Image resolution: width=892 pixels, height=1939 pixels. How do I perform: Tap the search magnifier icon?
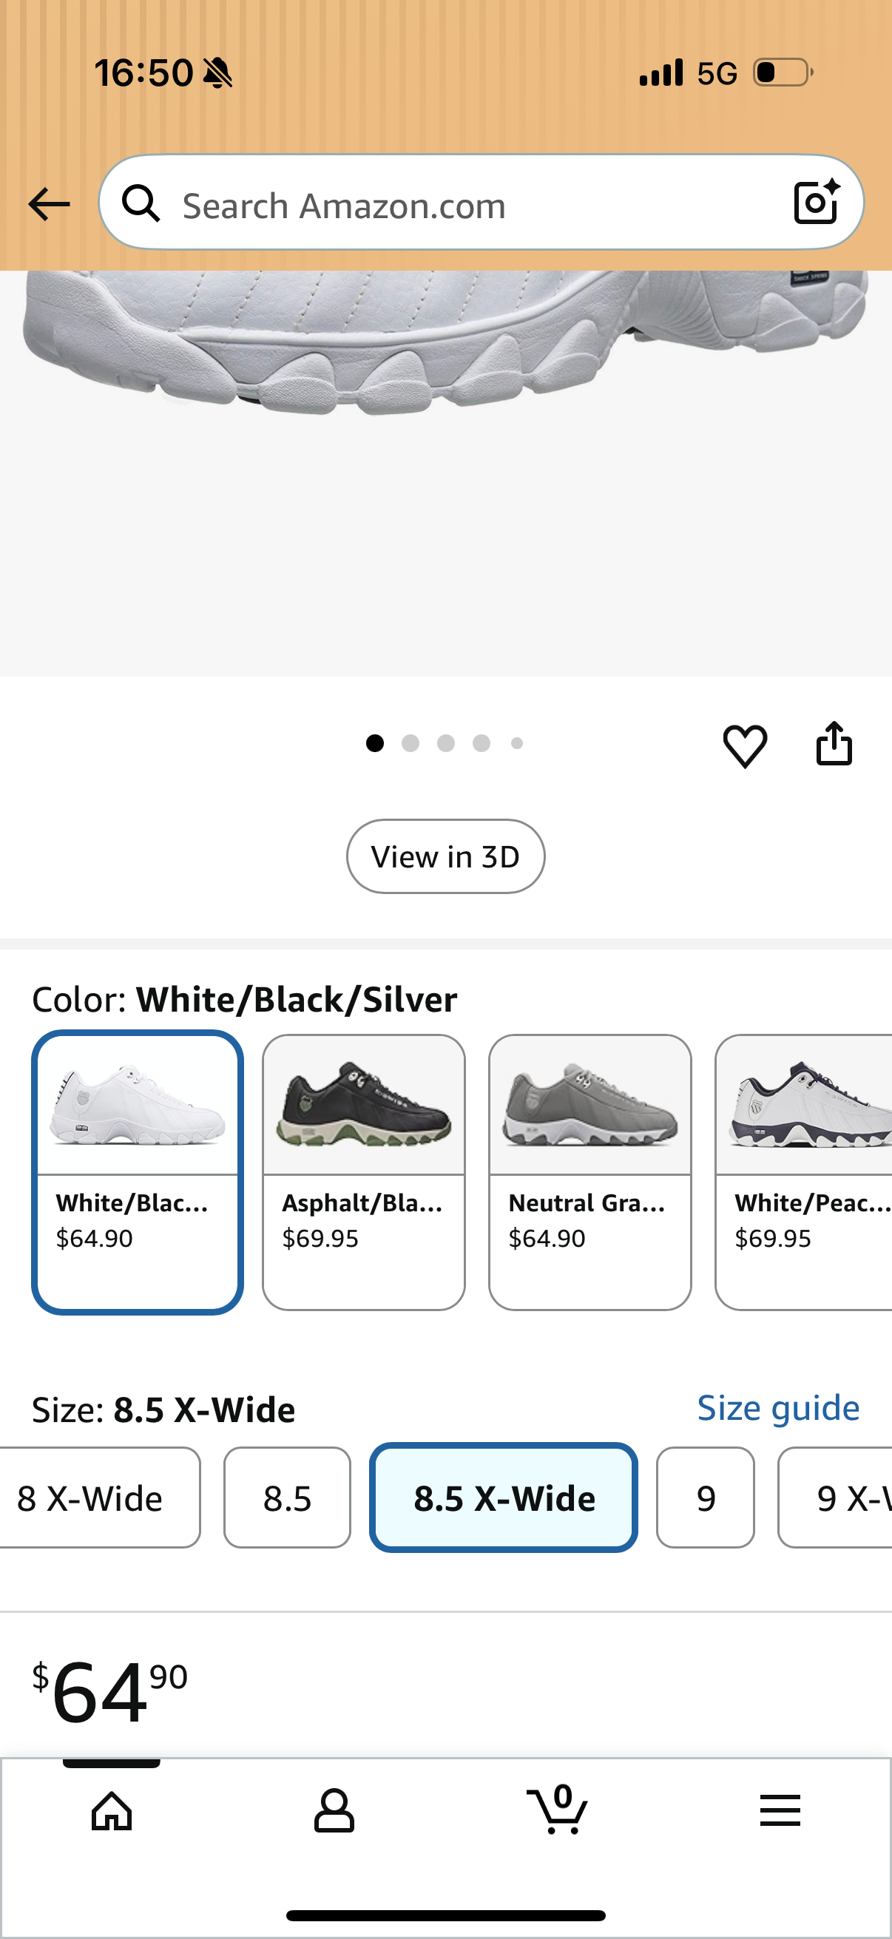click(141, 204)
